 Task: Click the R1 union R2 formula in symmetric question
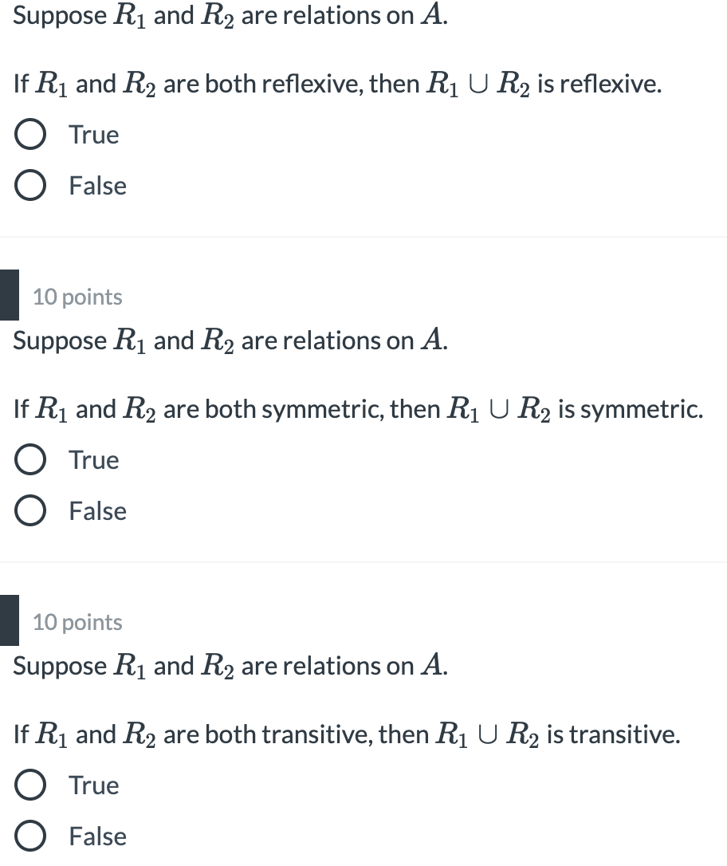(498, 408)
